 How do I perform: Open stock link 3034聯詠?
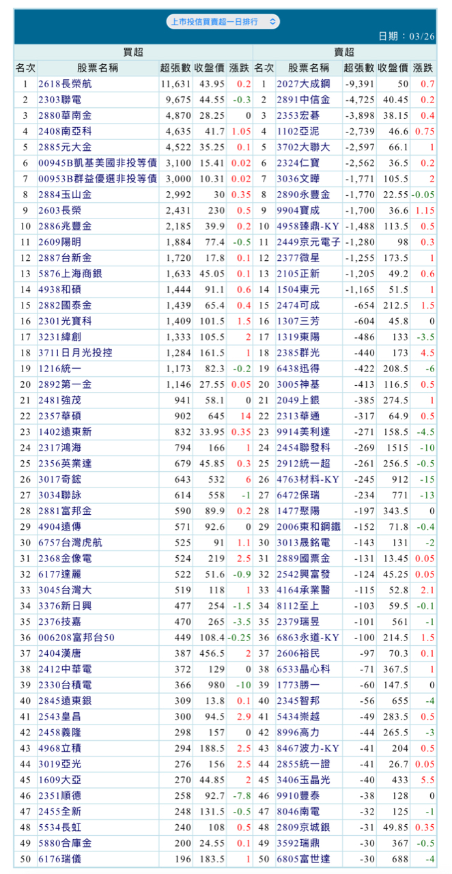(x=59, y=495)
